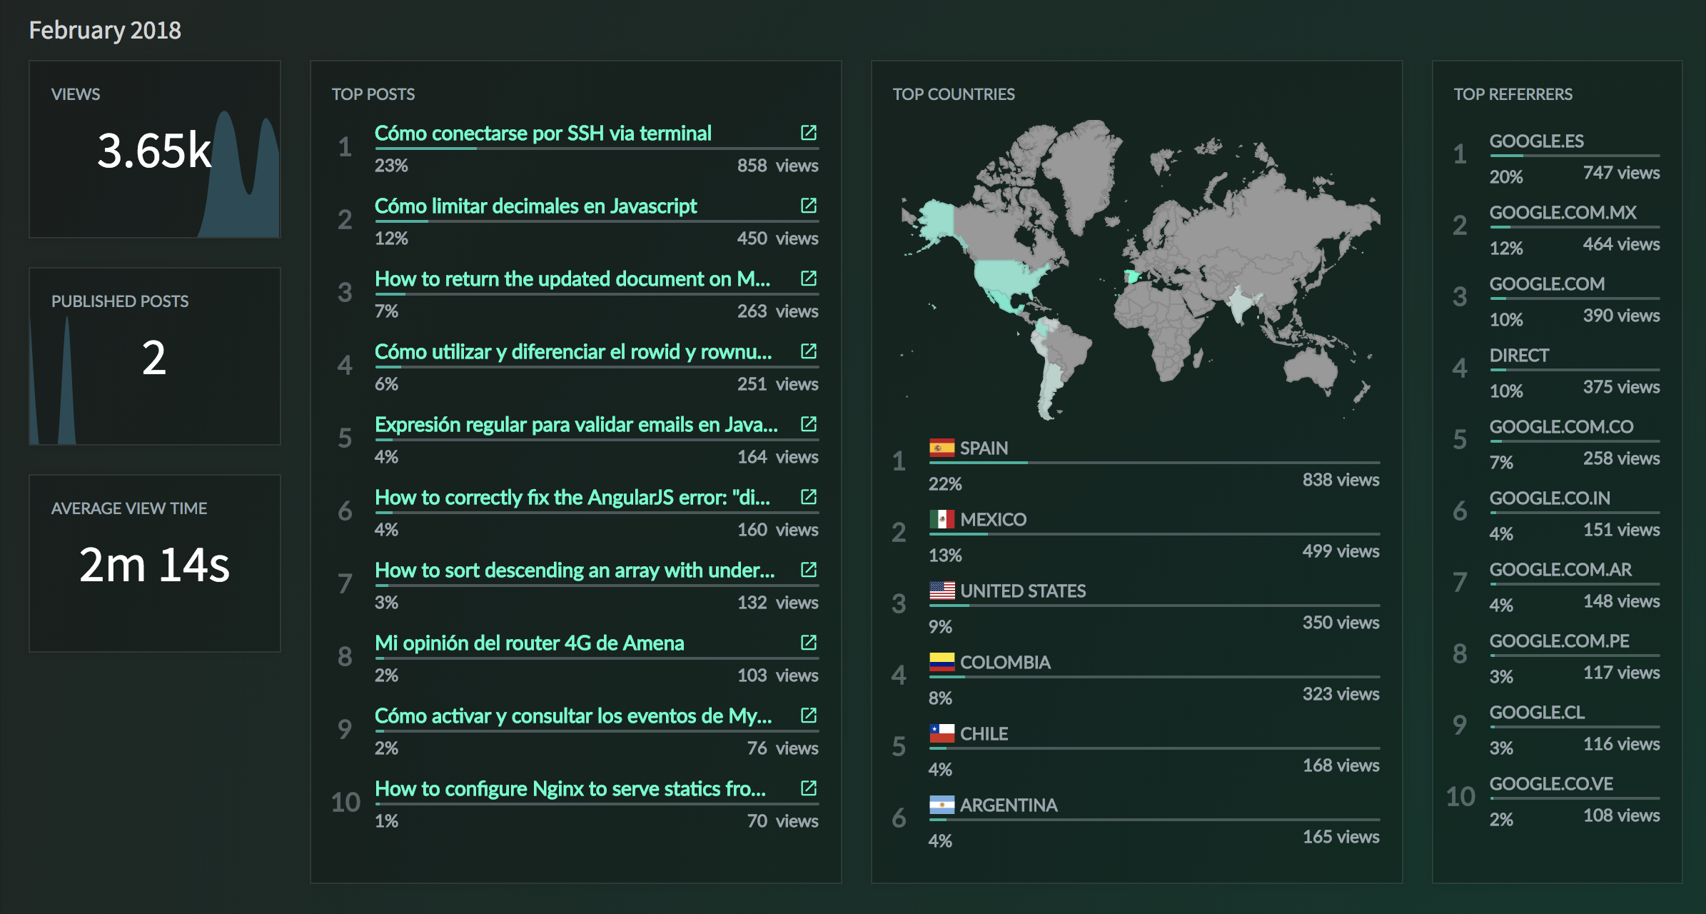Open post 'How to return the updated document'
Image resolution: width=1706 pixels, height=914 pixels.
click(x=572, y=279)
